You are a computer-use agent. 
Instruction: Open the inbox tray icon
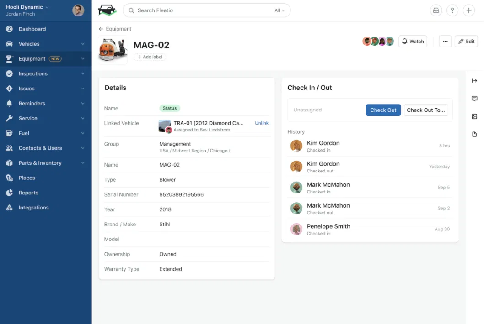tap(436, 10)
